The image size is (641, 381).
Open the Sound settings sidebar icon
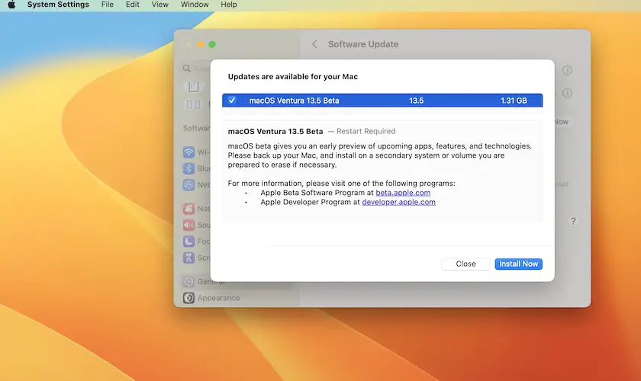coord(188,225)
